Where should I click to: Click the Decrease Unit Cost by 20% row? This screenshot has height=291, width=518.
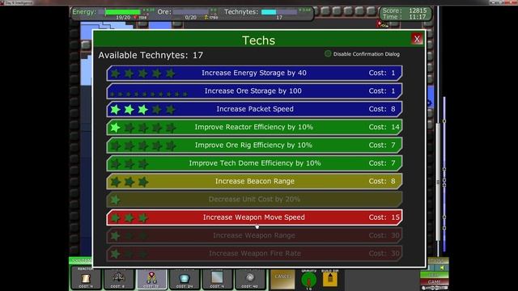(254, 200)
